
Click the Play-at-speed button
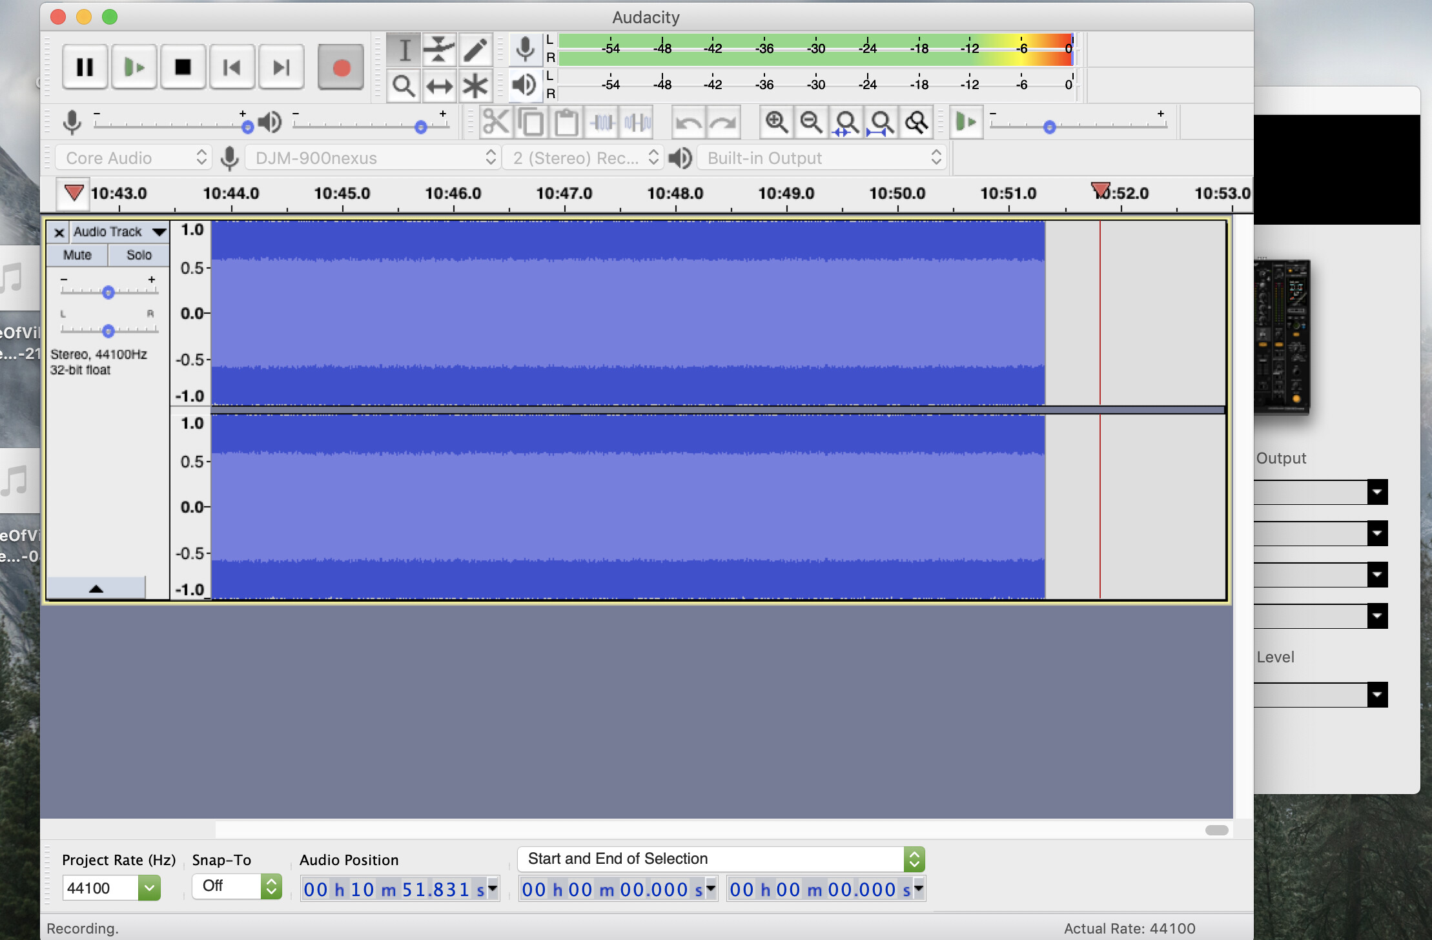[x=966, y=122]
